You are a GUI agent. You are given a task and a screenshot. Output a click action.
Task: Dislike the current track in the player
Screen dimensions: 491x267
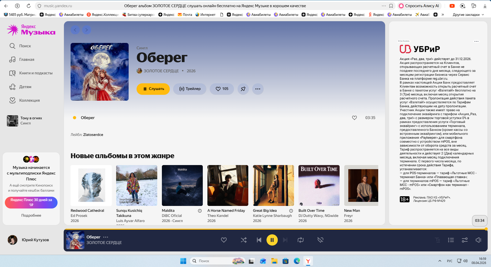tap(320, 240)
